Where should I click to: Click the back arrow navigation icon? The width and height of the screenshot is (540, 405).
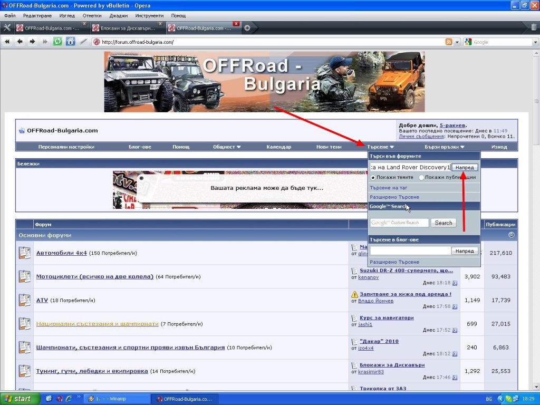(x=20, y=42)
